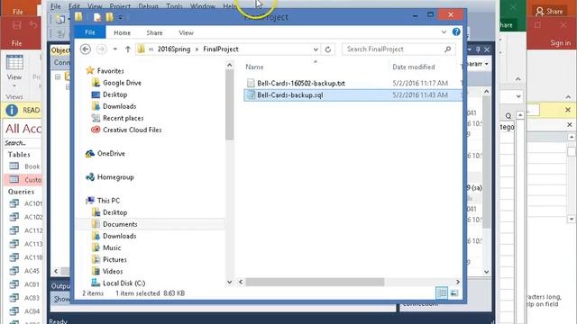Open Desktop under This PC

point(114,212)
